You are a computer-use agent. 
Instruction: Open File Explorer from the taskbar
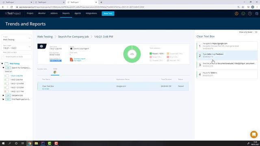tap(36, 143)
